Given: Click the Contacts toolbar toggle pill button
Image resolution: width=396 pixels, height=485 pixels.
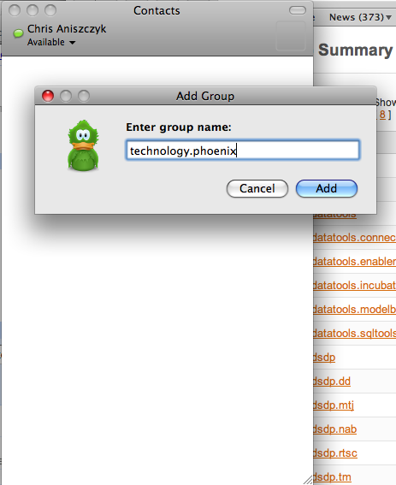Looking at the screenshot, I should (x=298, y=10).
